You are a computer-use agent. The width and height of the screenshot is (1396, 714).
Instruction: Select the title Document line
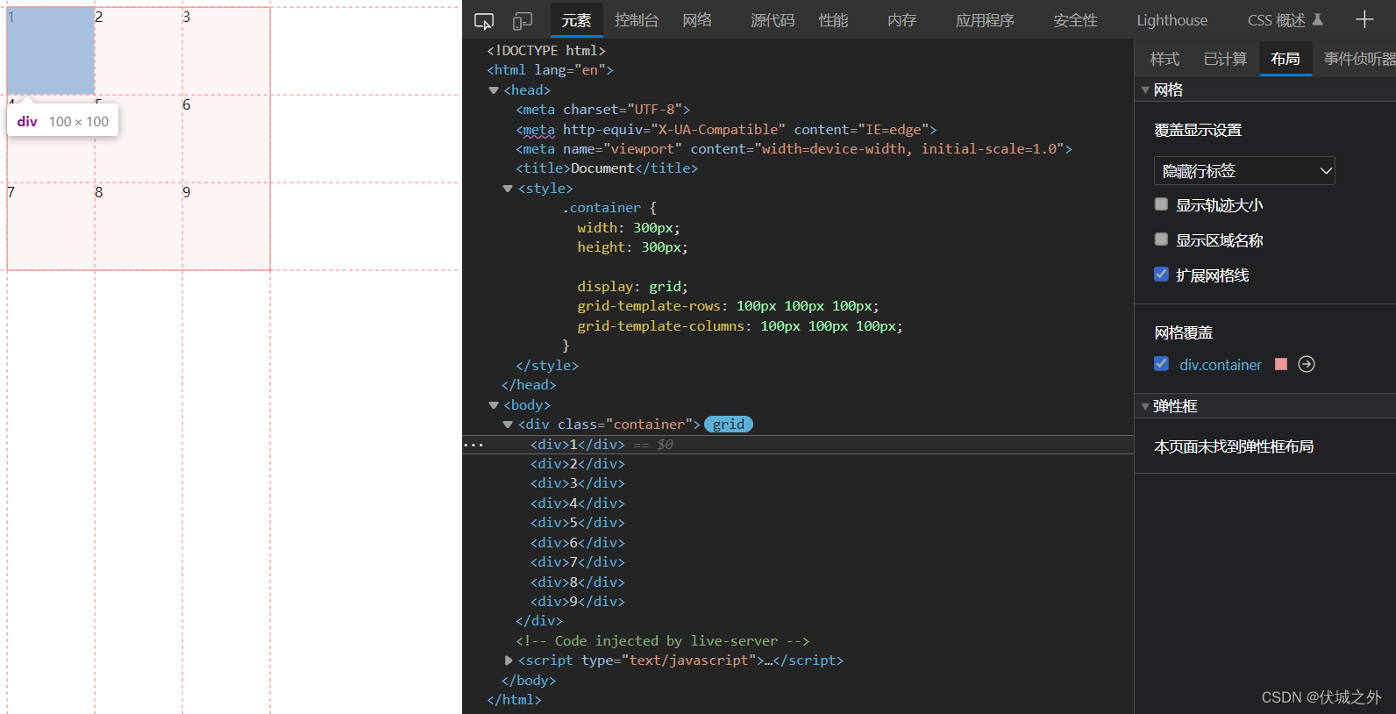[607, 168]
